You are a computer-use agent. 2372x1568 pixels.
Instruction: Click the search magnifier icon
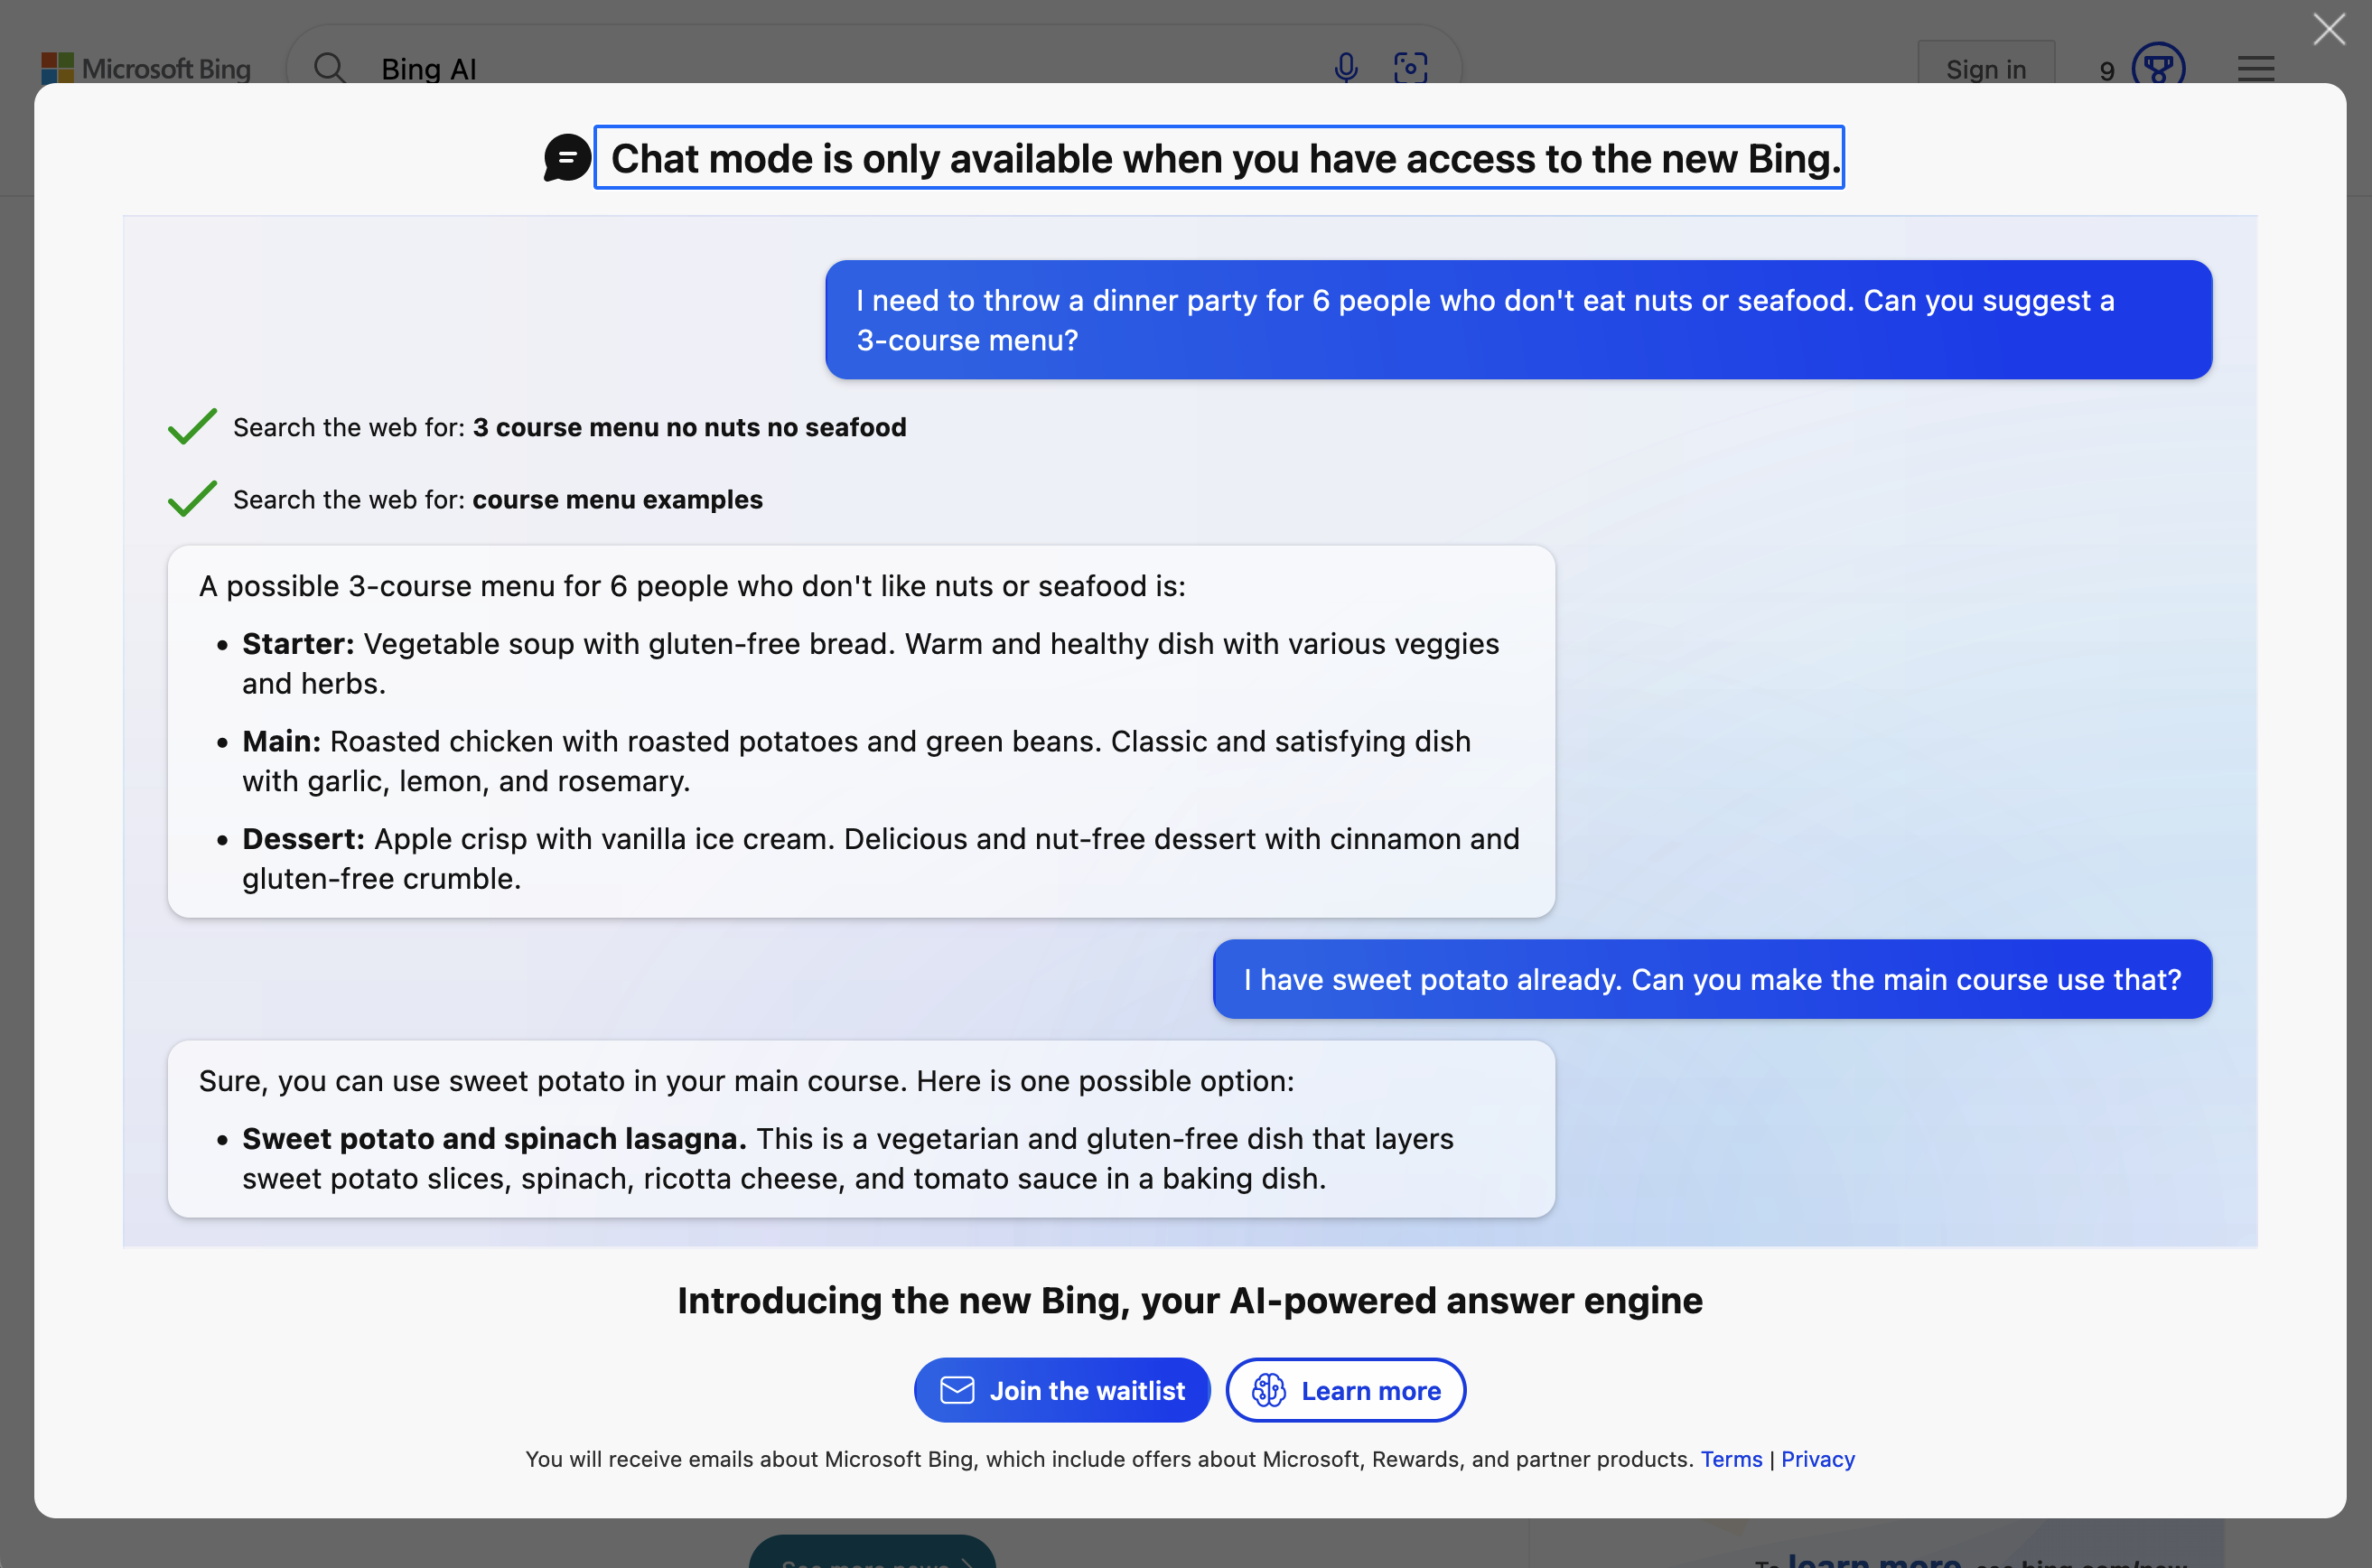(x=329, y=68)
